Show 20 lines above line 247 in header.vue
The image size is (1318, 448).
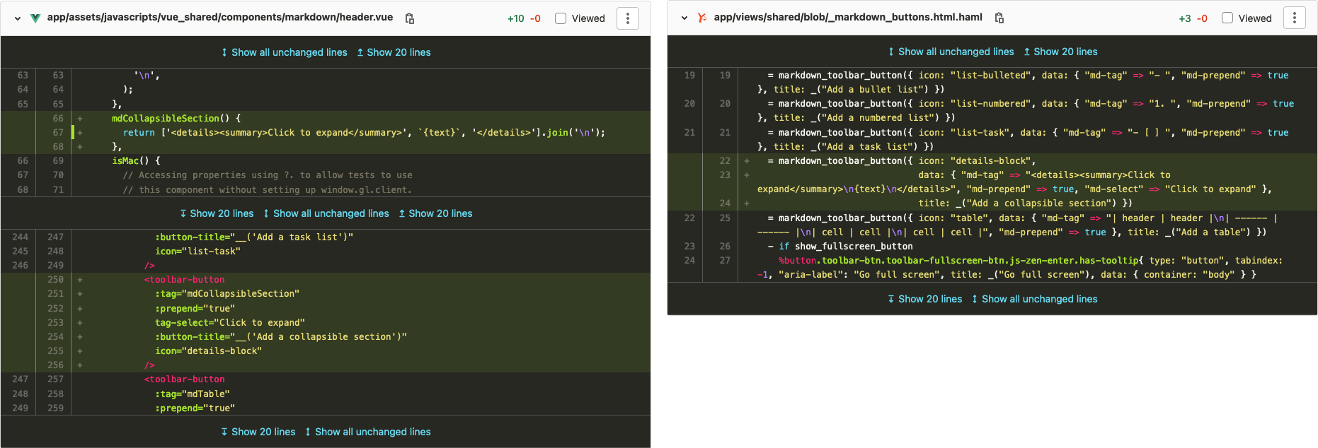[x=435, y=213]
